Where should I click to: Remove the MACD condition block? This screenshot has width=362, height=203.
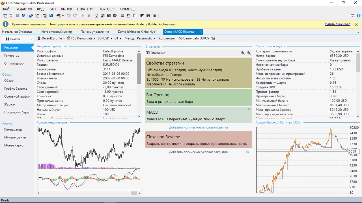pyautogui.click(x=249, y=109)
